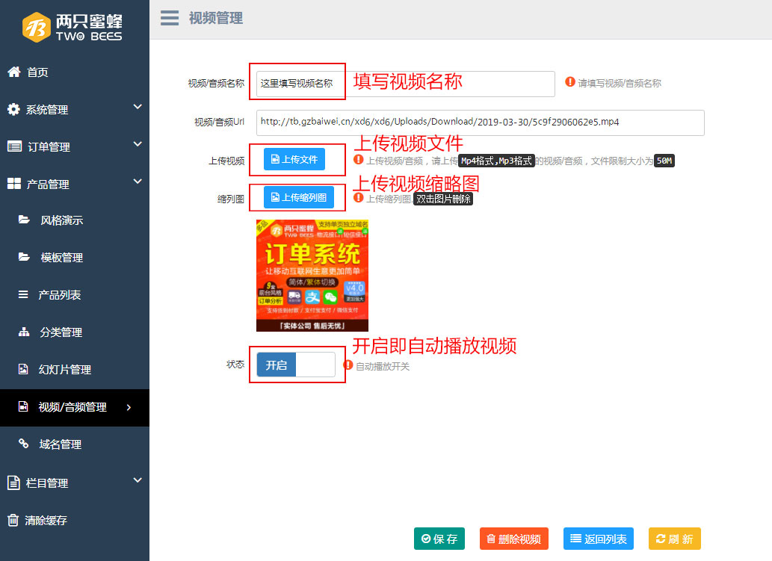Click into the 视频/音频Url input field

tap(480, 123)
